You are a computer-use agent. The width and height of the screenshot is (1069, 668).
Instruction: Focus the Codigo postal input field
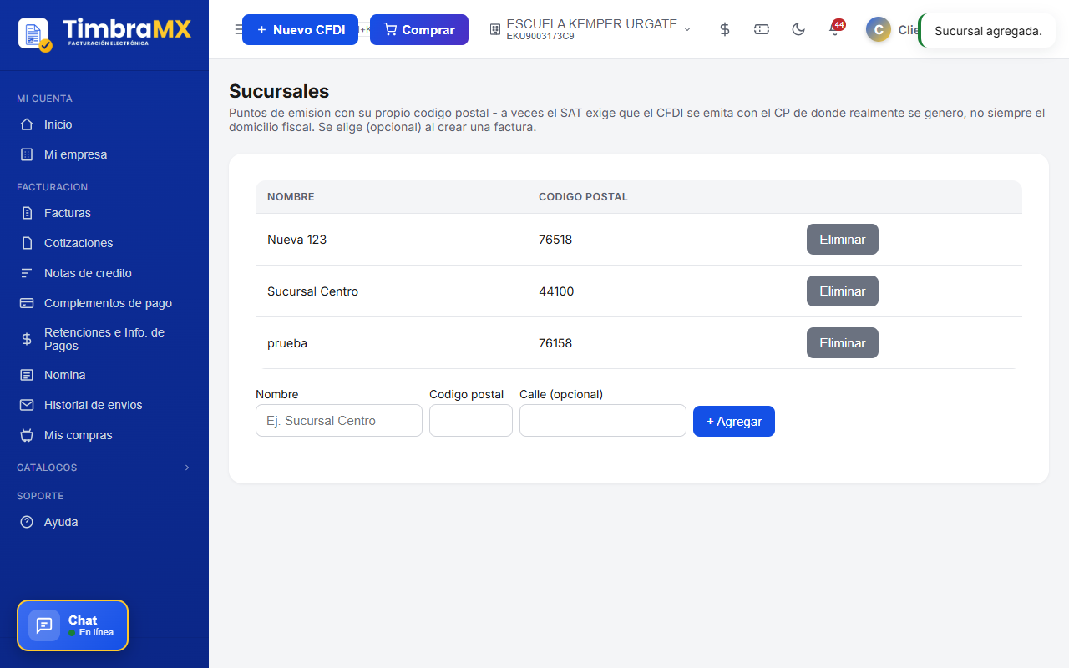[471, 421]
